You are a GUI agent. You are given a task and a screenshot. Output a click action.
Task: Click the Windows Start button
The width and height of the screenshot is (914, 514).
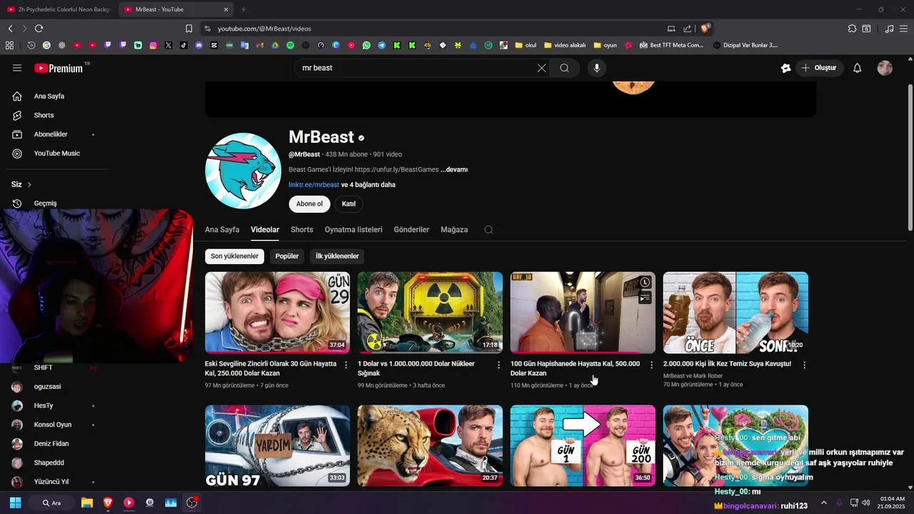coord(15,503)
